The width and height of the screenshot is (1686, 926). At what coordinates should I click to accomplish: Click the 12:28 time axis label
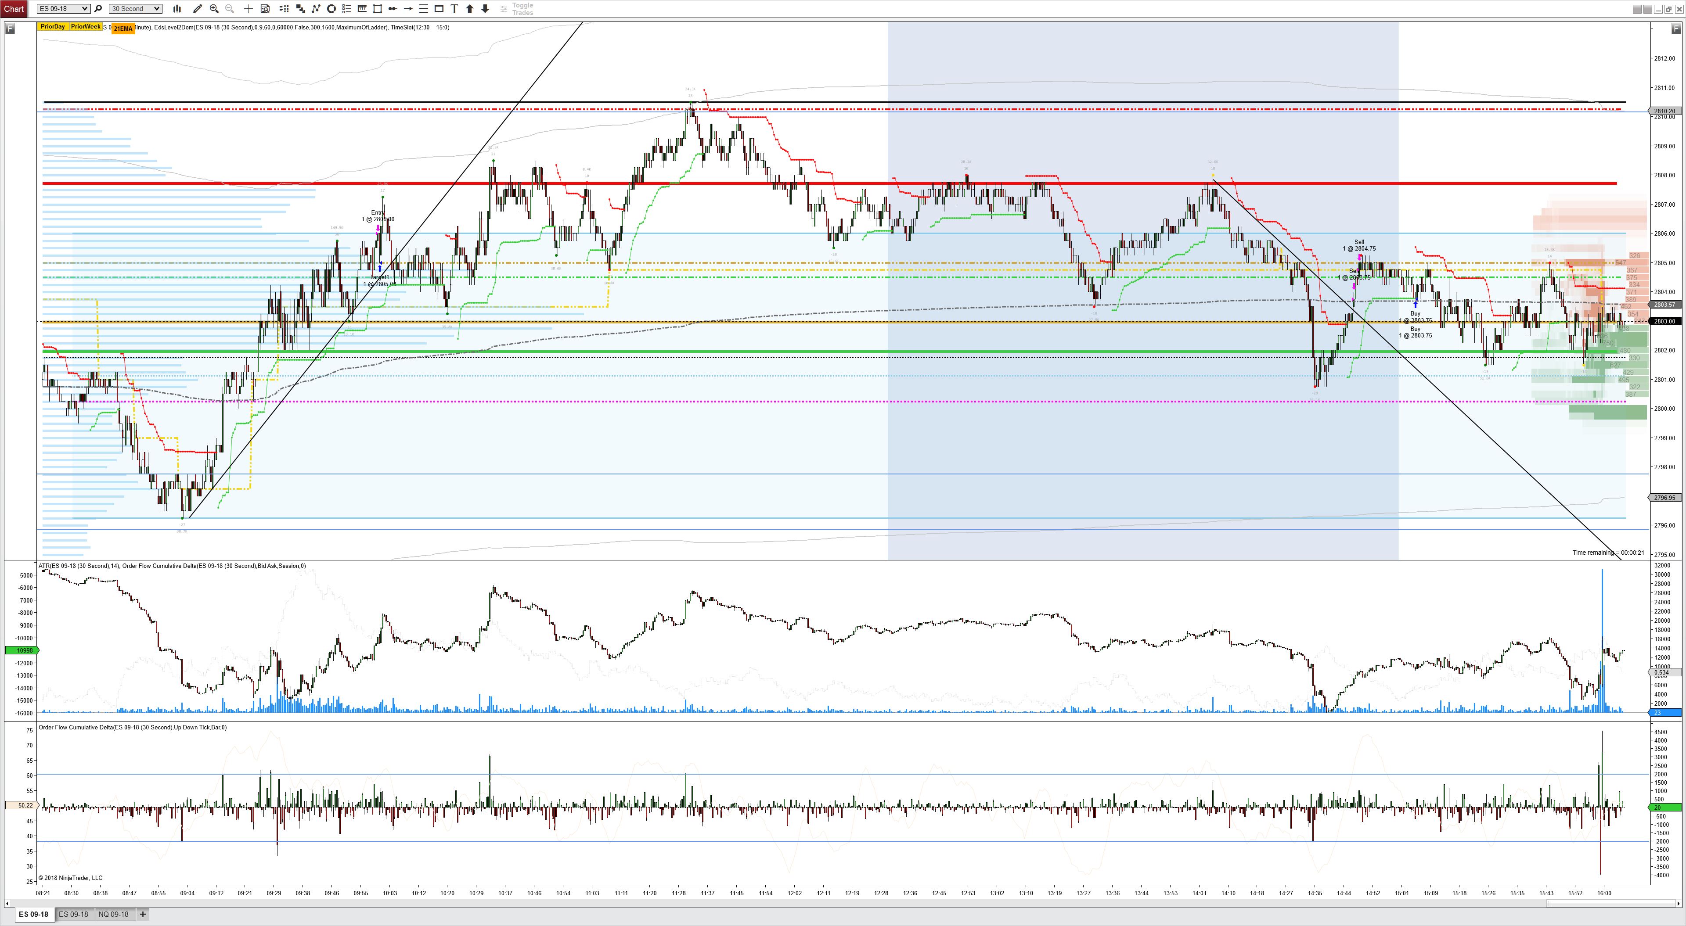pyautogui.click(x=881, y=893)
